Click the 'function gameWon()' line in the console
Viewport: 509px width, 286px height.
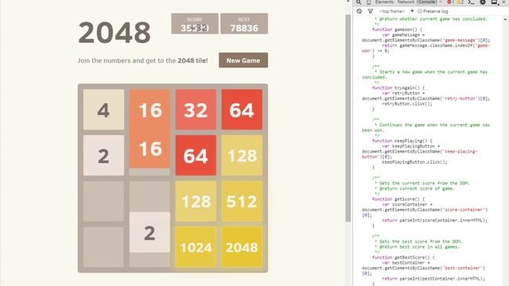click(x=398, y=29)
